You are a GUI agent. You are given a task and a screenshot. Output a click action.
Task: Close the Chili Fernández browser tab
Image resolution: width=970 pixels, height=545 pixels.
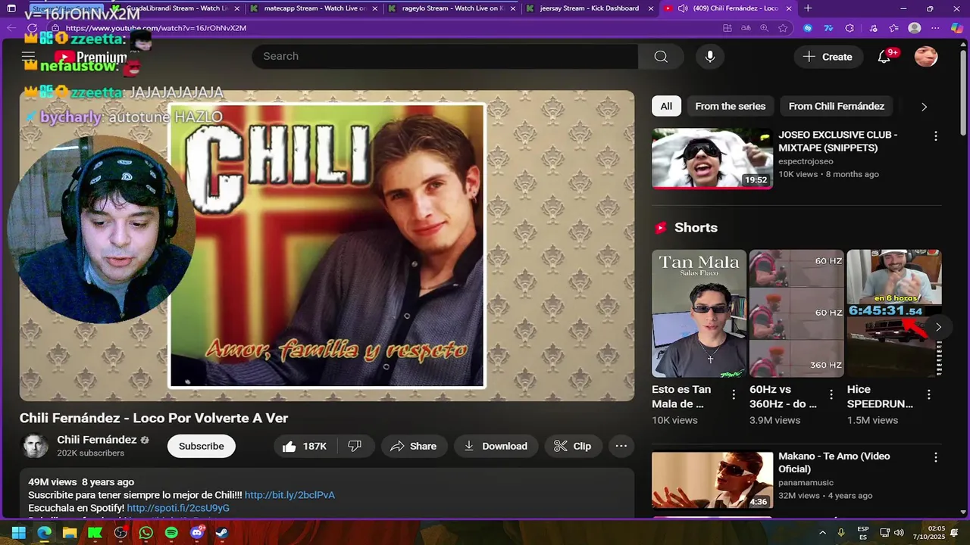point(789,8)
